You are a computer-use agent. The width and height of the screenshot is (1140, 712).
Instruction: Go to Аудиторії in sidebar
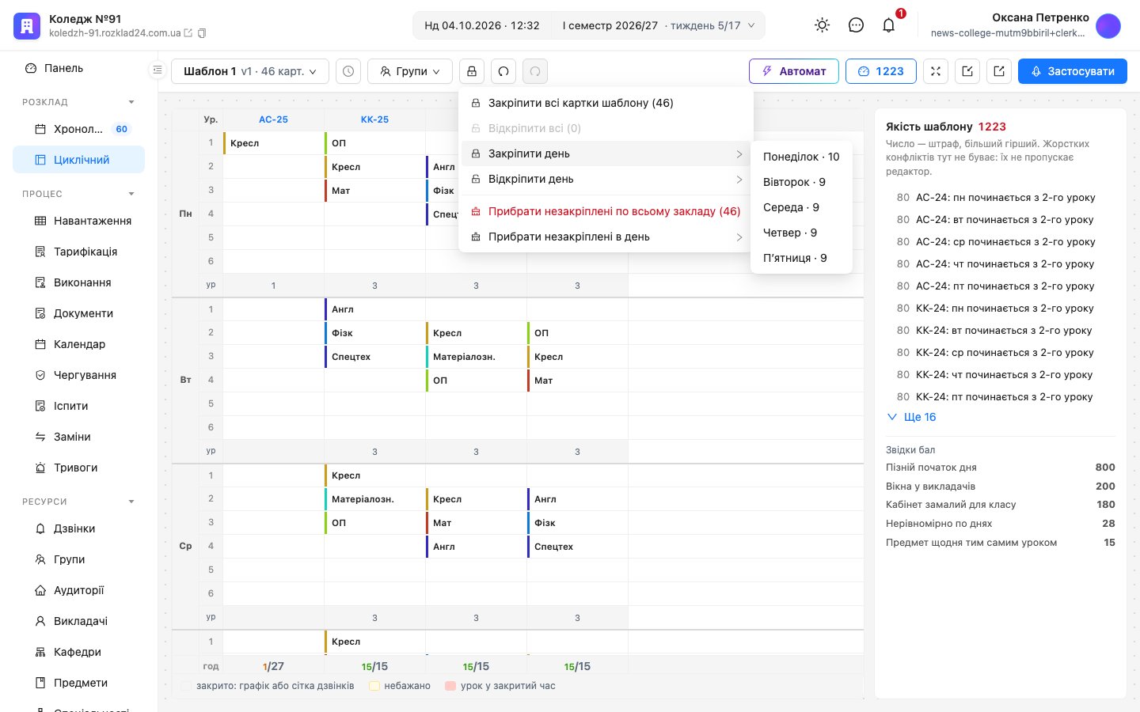pyautogui.click(x=78, y=590)
